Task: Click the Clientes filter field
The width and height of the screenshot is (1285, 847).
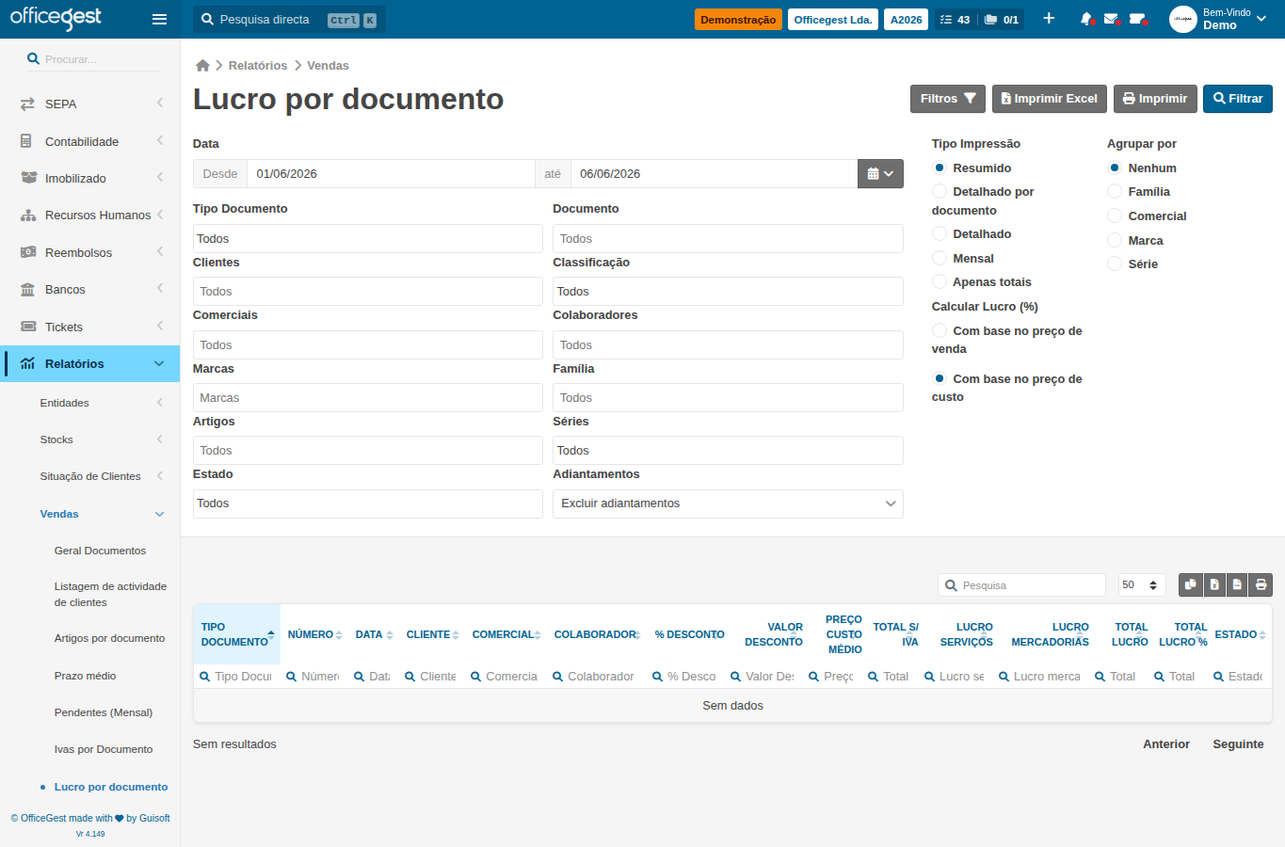Action: 368,292
